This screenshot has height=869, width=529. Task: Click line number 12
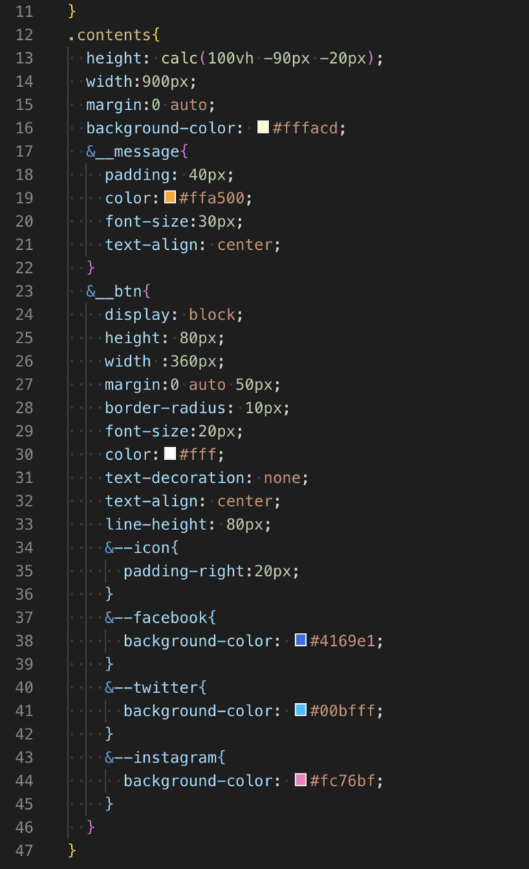click(24, 35)
